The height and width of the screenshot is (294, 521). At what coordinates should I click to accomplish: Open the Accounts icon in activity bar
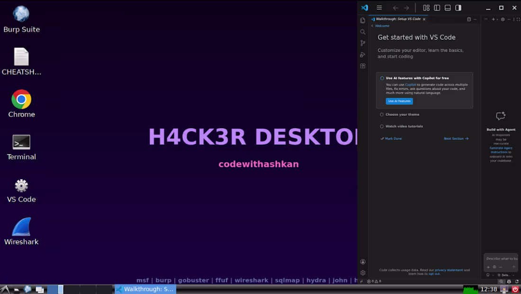[363, 262]
